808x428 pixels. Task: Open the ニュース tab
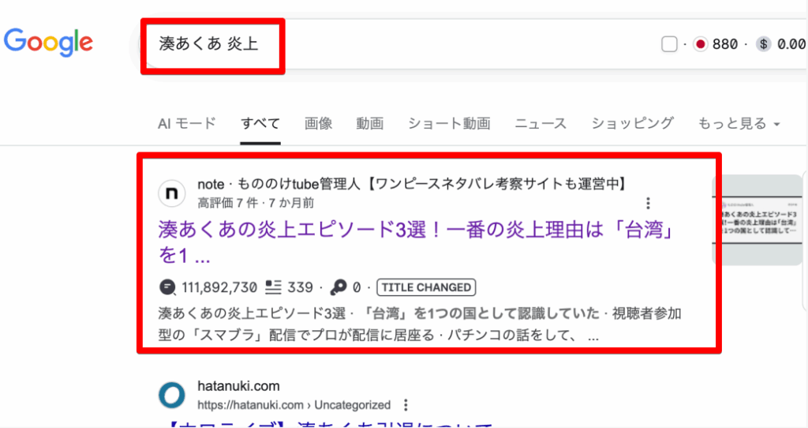(x=541, y=123)
